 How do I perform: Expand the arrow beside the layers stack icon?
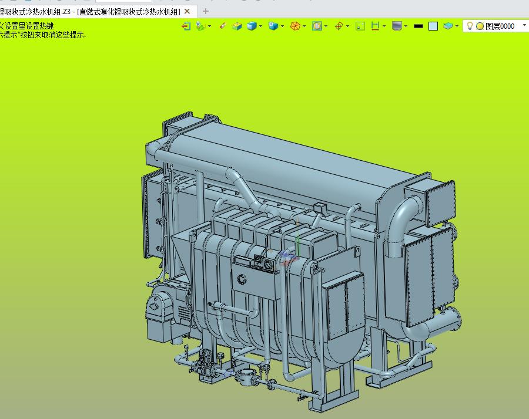point(457,26)
